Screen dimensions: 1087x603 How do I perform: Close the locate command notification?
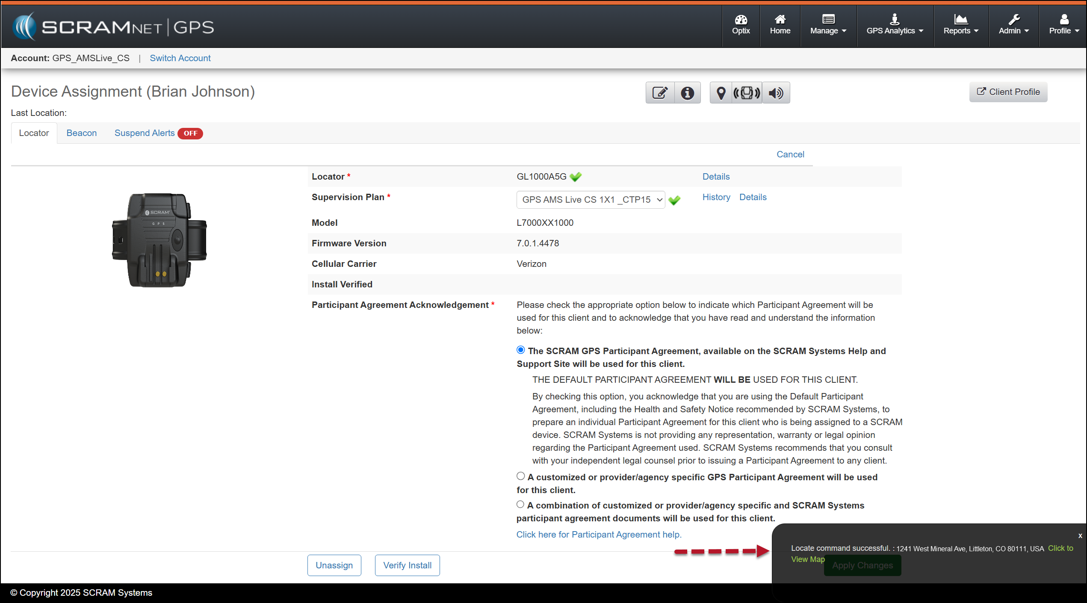[x=1080, y=535]
